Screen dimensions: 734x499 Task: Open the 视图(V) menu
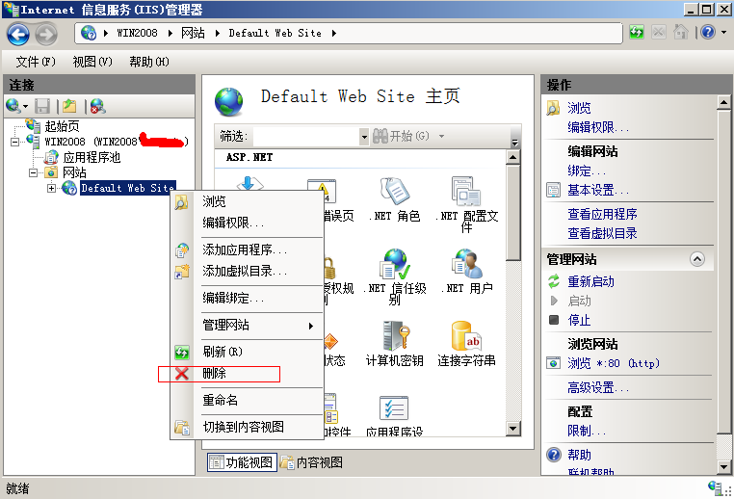[x=92, y=62]
